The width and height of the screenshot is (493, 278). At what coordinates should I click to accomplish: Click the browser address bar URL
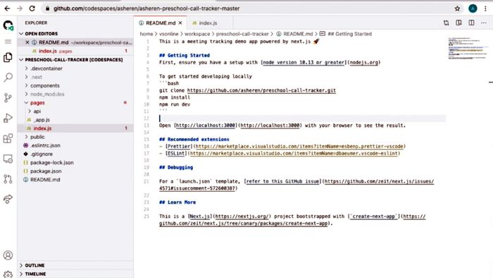coord(146,8)
